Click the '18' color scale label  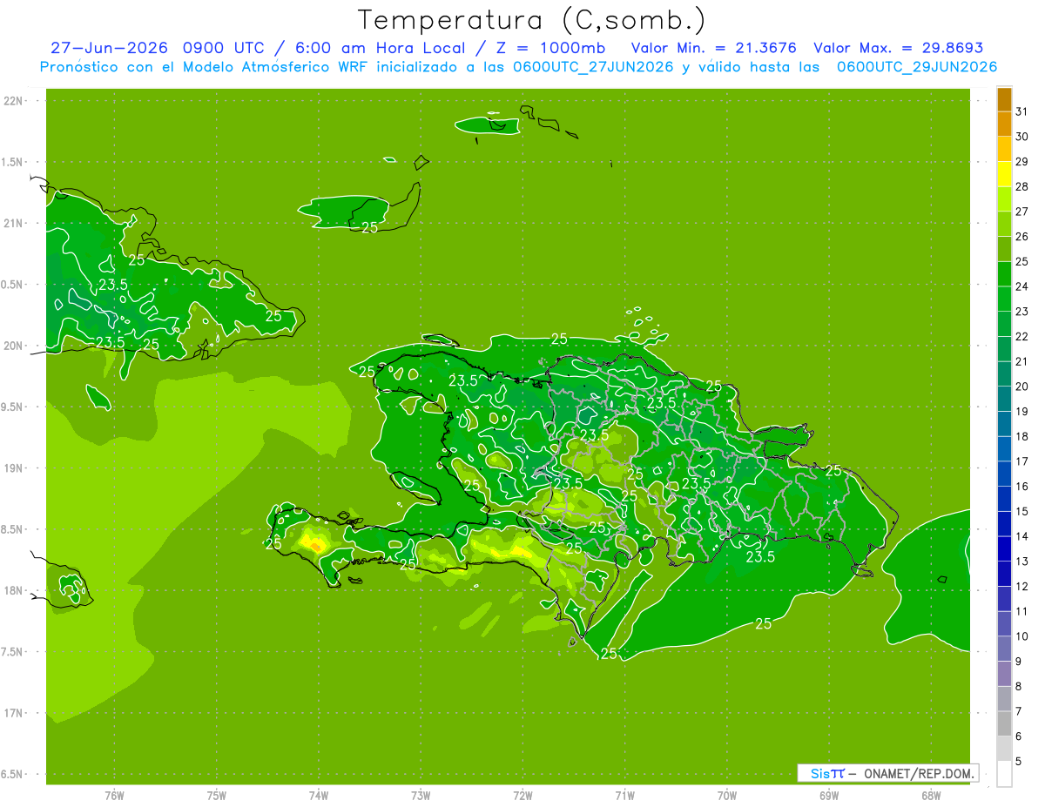[x=1021, y=436]
